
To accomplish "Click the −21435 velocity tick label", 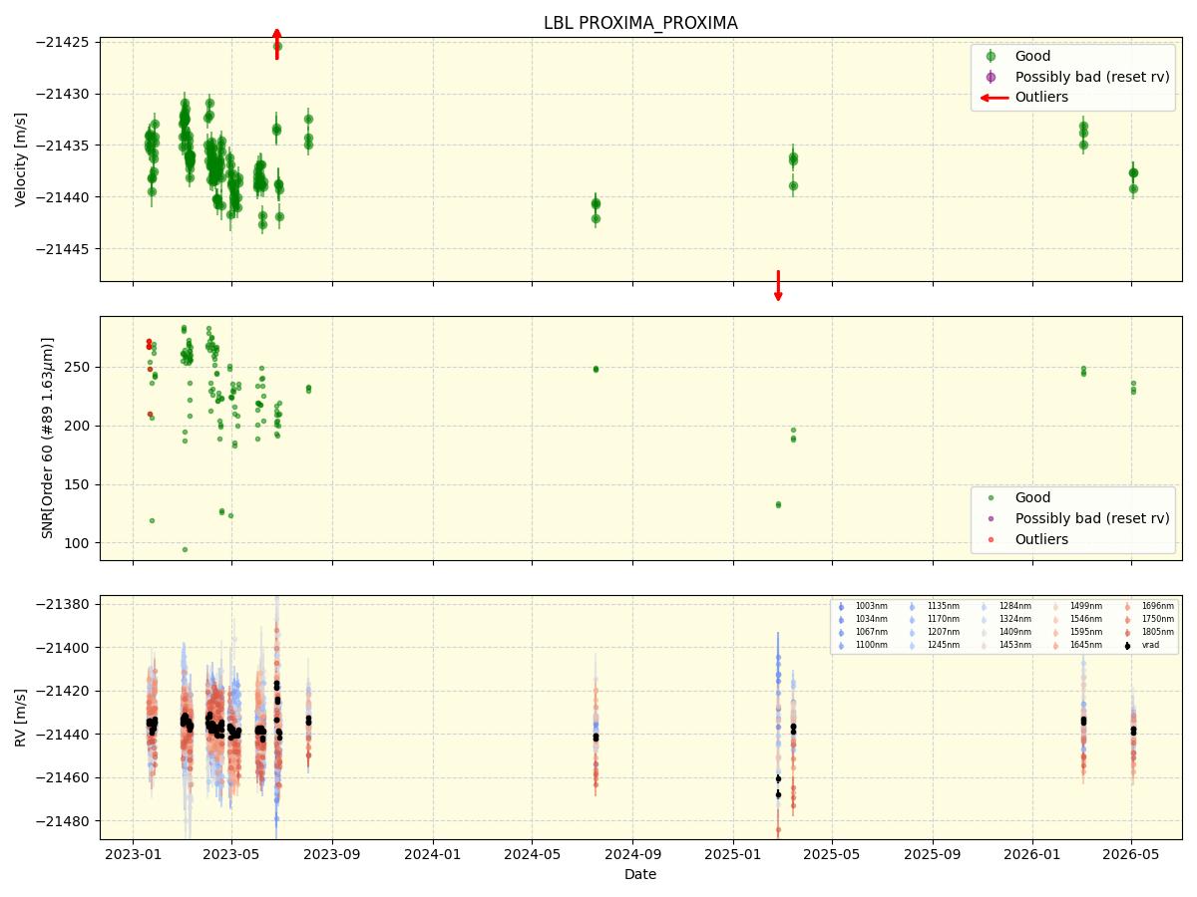I will click(64, 146).
